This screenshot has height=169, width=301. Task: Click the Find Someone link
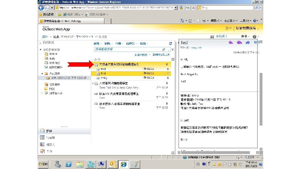pos(221,36)
